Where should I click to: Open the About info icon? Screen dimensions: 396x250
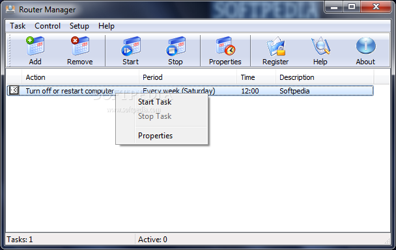[x=365, y=46]
